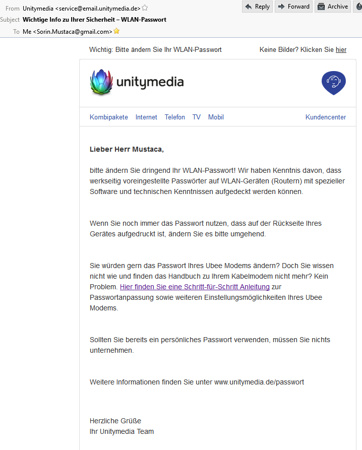Click the yellow star next to recipient
The image size is (362, 450).
tap(116, 31)
